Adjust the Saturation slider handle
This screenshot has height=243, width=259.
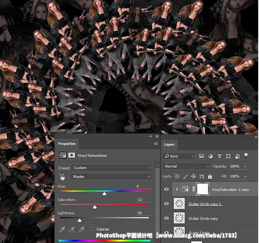click(x=95, y=207)
